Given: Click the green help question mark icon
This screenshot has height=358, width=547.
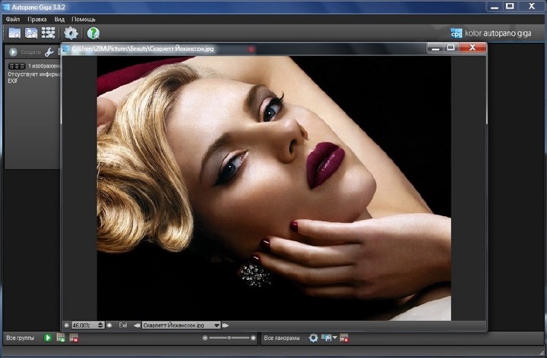Looking at the screenshot, I should (x=93, y=33).
